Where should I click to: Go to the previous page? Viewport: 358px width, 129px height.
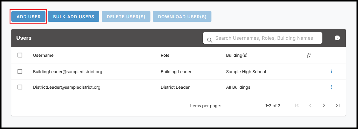(x=310, y=105)
